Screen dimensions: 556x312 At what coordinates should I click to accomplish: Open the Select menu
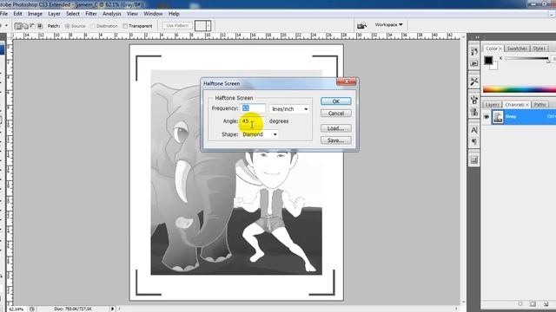tap(73, 14)
